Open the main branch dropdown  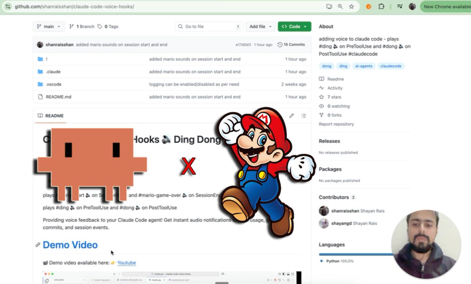tap(49, 26)
